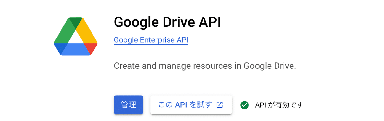
Task: Click the green checkmark status icon
Action: 244,105
